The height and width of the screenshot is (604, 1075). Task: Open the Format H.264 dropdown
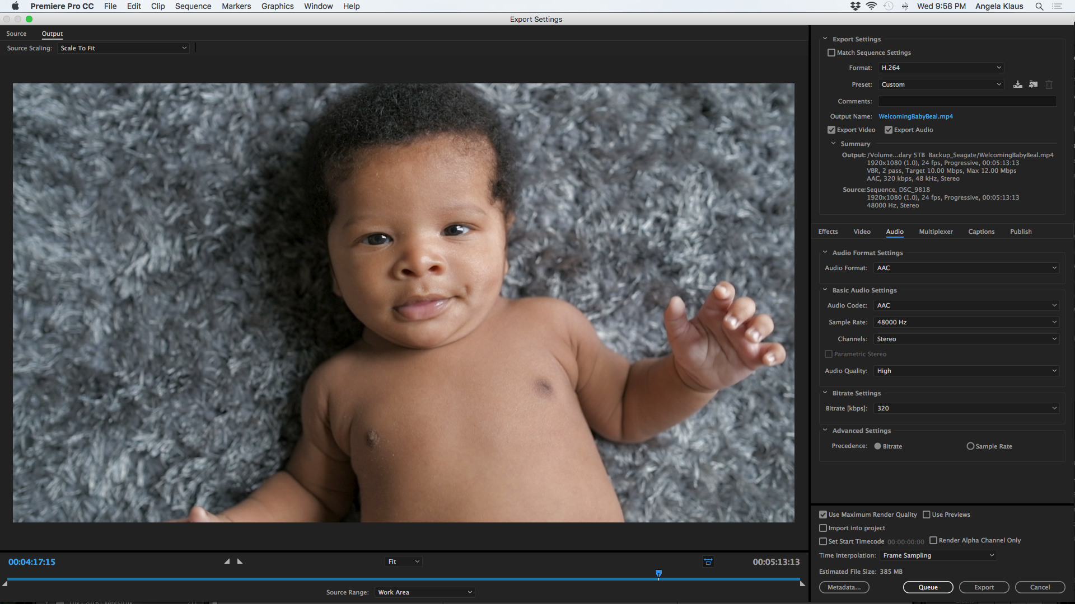[x=941, y=68]
